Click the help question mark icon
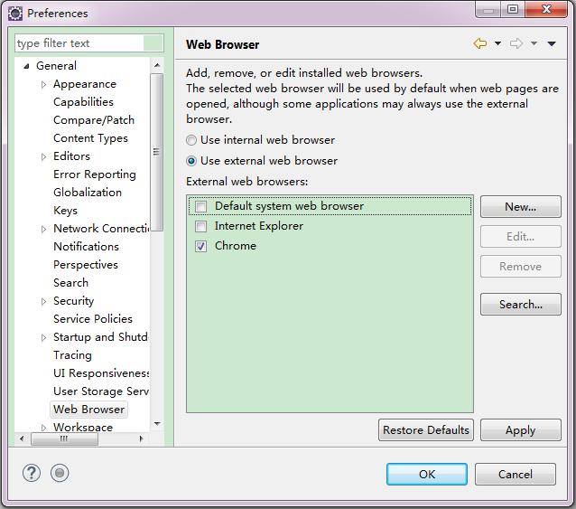This screenshot has height=509, width=576. pyautogui.click(x=32, y=473)
